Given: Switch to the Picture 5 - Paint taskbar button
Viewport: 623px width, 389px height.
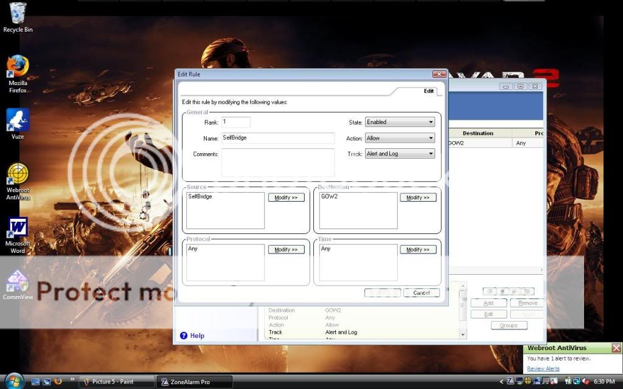Looking at the screenshot, I should [x=117, y=382].
